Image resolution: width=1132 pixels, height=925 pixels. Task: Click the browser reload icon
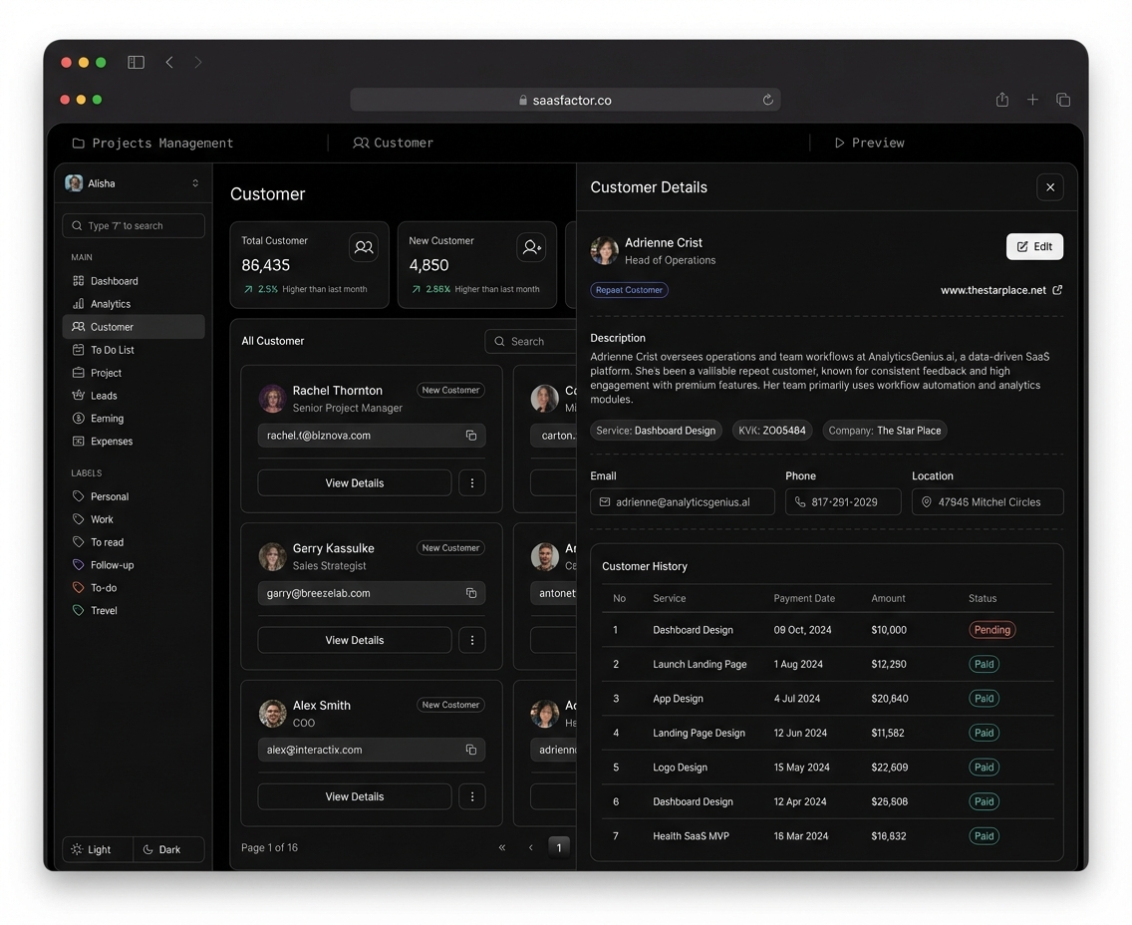pos(767,100)
